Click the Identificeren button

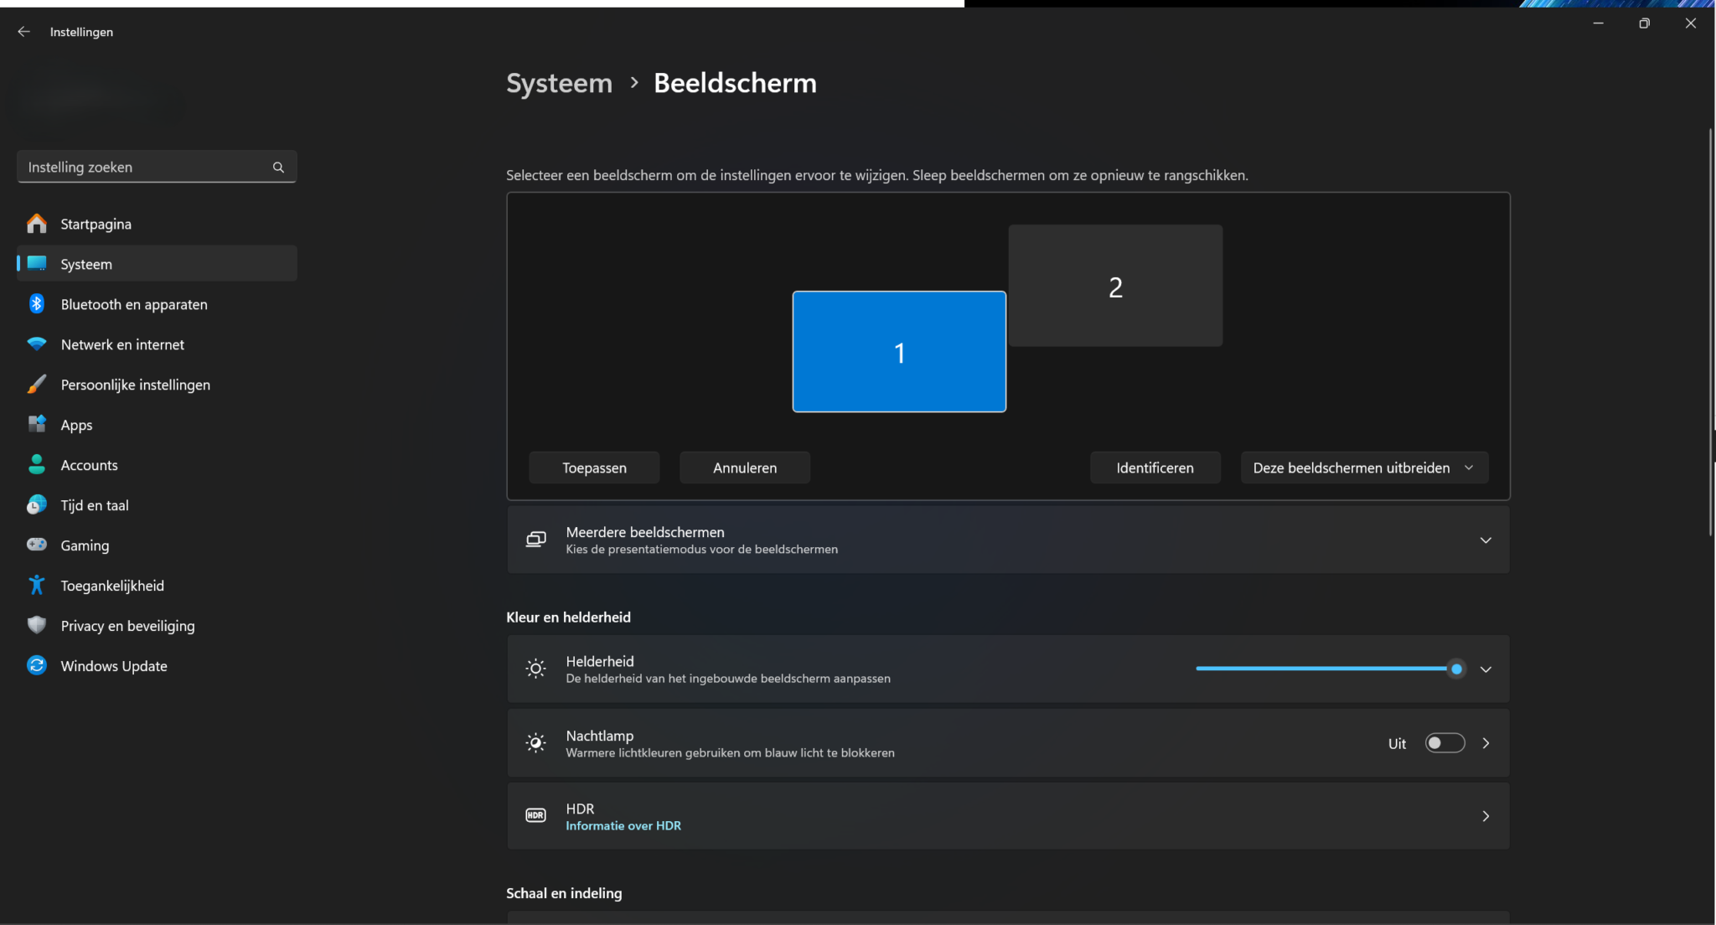[1155, 468]
